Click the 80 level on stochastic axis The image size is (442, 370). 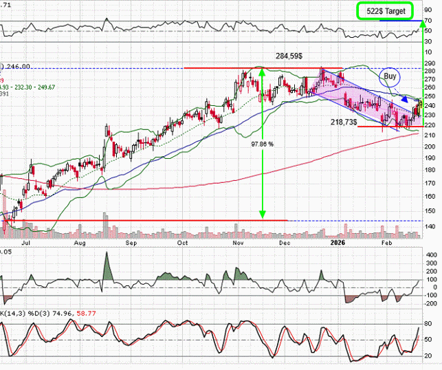tap(430, 324)
